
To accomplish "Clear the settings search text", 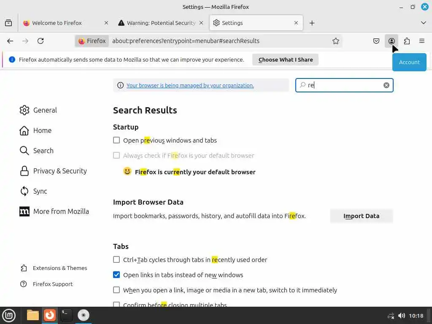I will [x=386, y=85].
